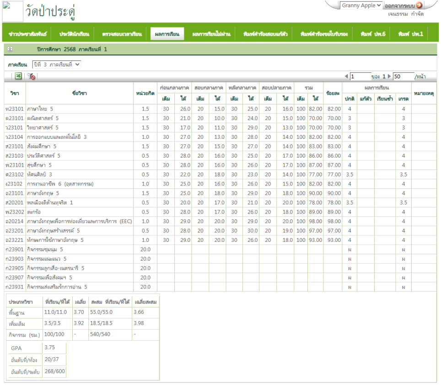Select the ผลการเรียน tab
Screen dimensions: 441x388
point(167,34)
